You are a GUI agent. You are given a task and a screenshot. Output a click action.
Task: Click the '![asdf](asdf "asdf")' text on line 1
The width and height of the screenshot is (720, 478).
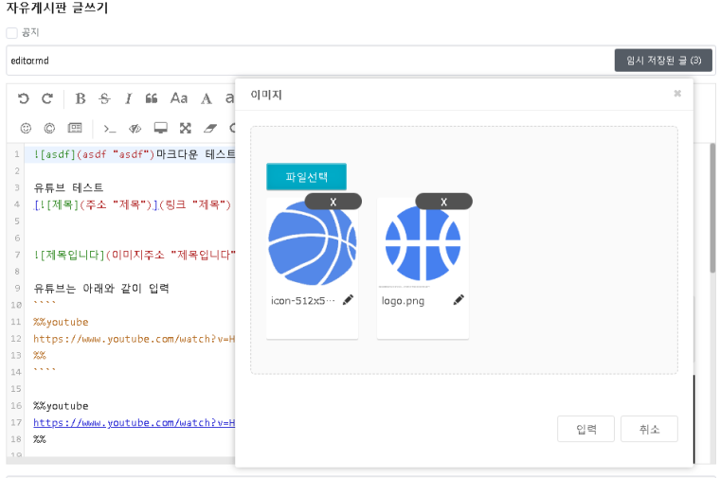94,154
